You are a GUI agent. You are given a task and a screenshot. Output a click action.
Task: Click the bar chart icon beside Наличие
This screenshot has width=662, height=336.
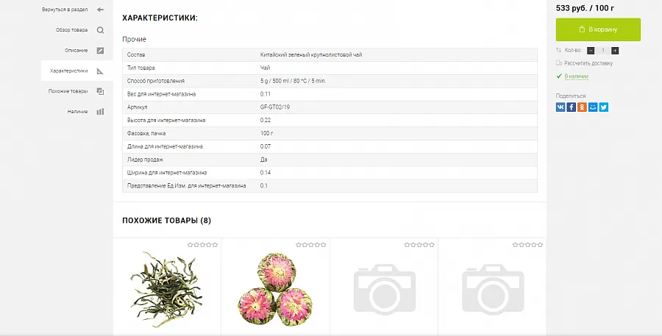[100, 112]
